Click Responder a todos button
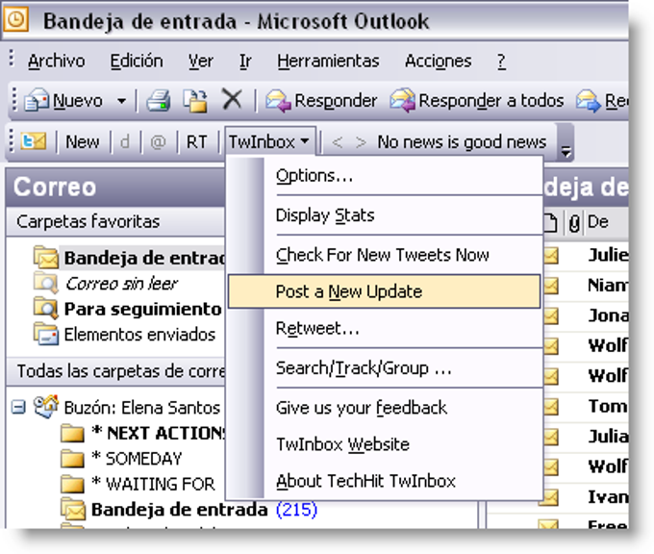The image size is (654, 554). pyautogui.click(x=477, y=101)
